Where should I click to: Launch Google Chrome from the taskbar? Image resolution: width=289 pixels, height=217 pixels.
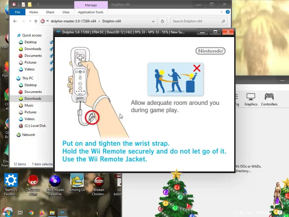(31, 213)
